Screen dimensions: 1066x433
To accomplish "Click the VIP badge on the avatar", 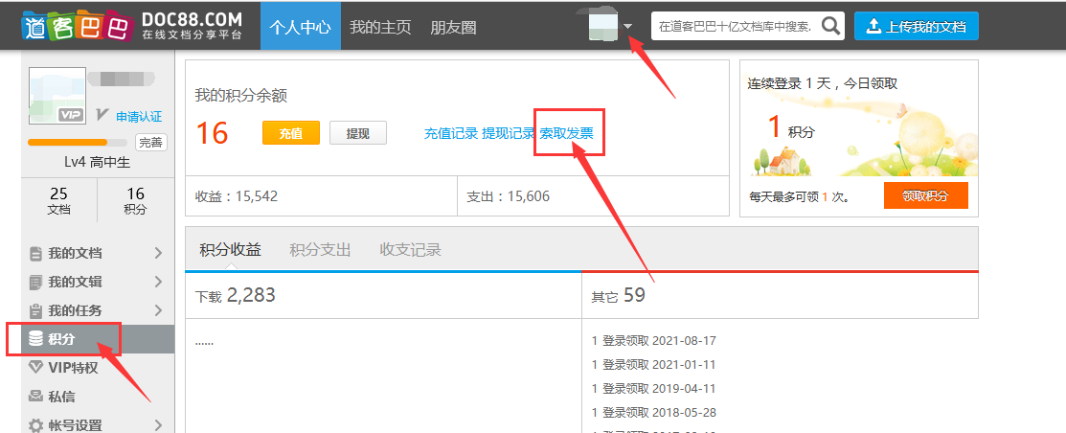I will coord(71,115).
